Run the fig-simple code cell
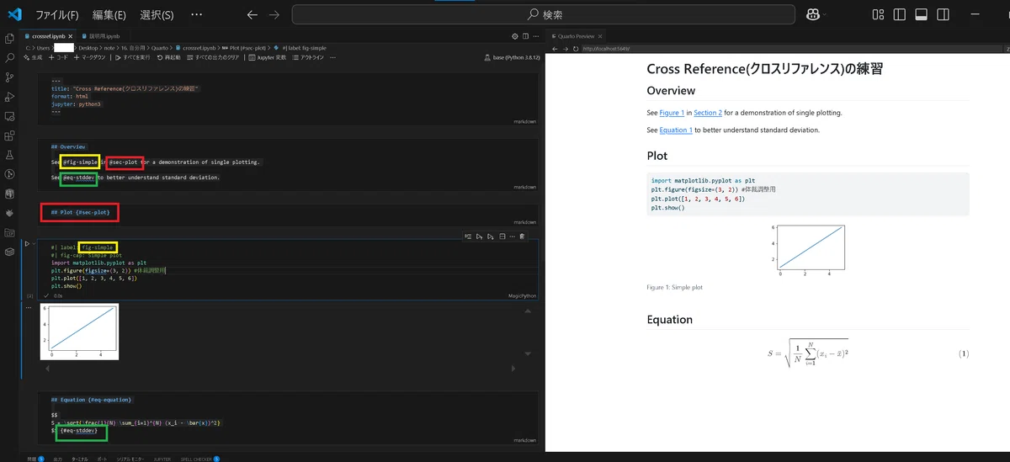The width and height of the screenshot is (1010, 462). [x=27, y=244]
